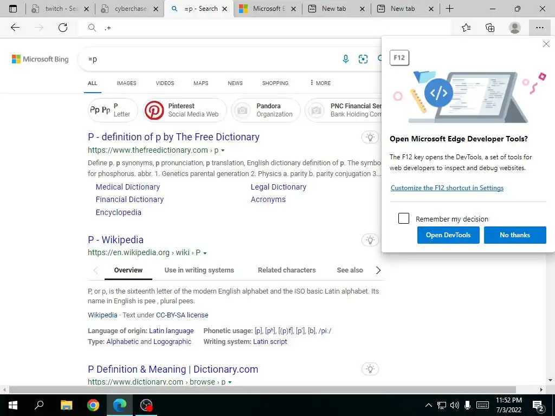Open the Legal Dictionary sublink
555x416 pixels.
pos(278,187)
